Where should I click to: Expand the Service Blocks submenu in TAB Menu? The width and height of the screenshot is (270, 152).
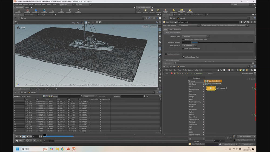tap(196, 119)
